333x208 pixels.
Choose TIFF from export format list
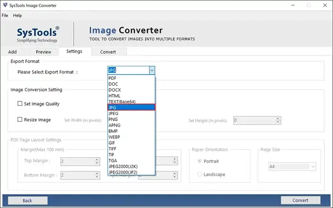(x=131, y=149)
